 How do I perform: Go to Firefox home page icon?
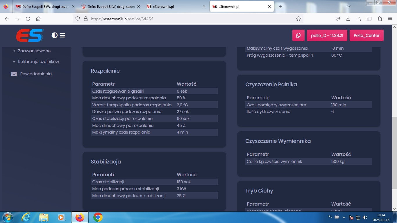38,19
